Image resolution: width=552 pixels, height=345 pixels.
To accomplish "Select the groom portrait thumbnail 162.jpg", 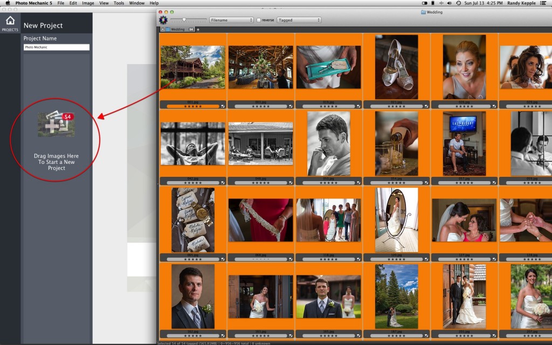I will tap(193, 296).
